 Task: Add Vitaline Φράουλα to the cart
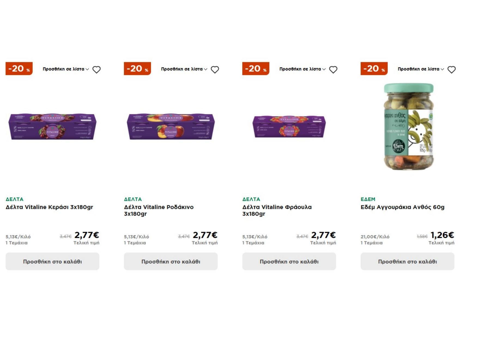pyautogui.click(x=289, y=261)
